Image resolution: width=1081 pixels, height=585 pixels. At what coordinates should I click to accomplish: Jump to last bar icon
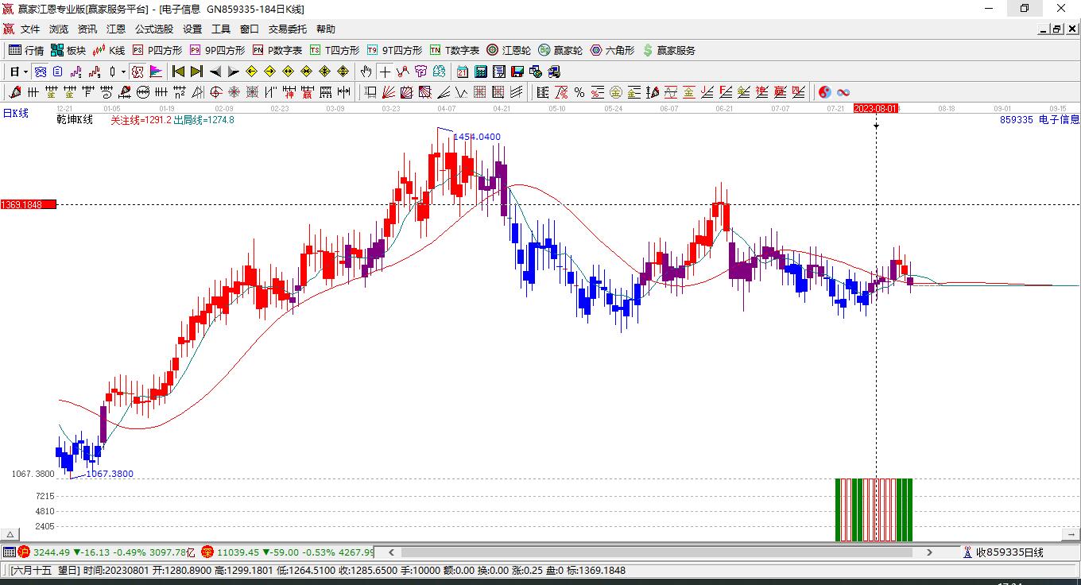tap(196, 72)
